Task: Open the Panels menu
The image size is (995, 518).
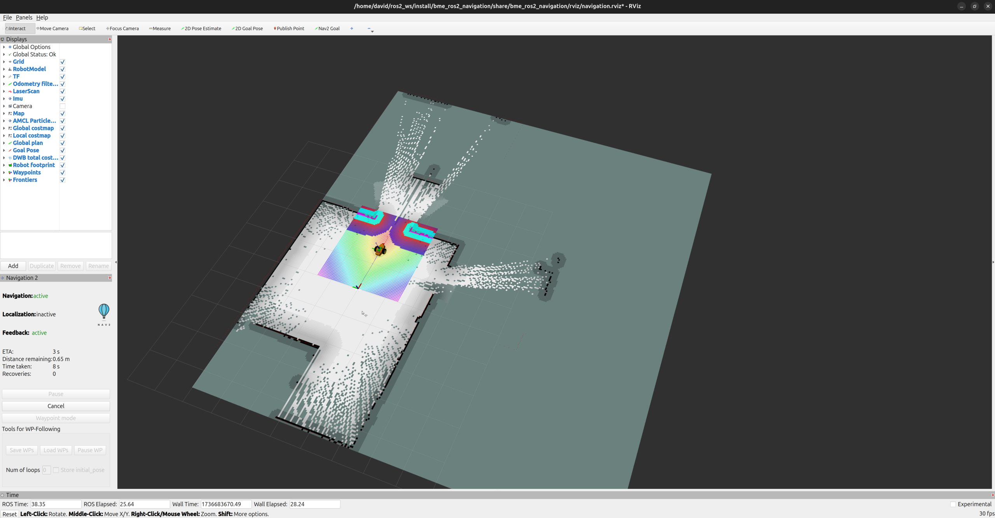Action: [x=24, y=17]
